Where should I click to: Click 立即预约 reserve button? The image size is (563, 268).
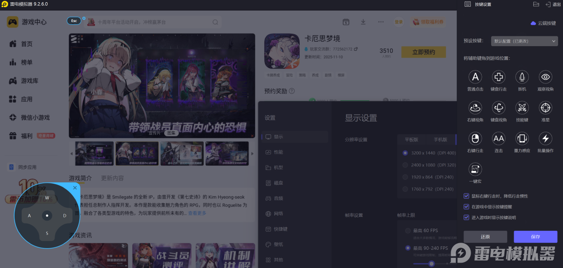[x=424, y=52]
